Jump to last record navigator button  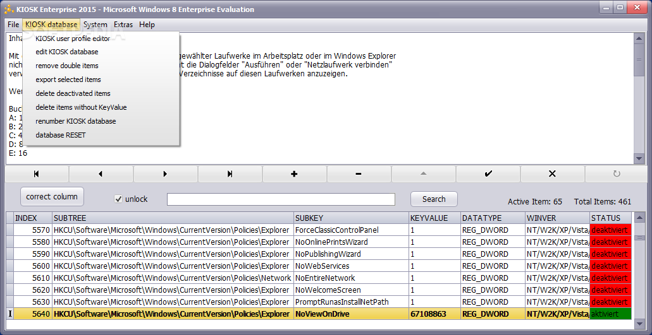(230, 174)
